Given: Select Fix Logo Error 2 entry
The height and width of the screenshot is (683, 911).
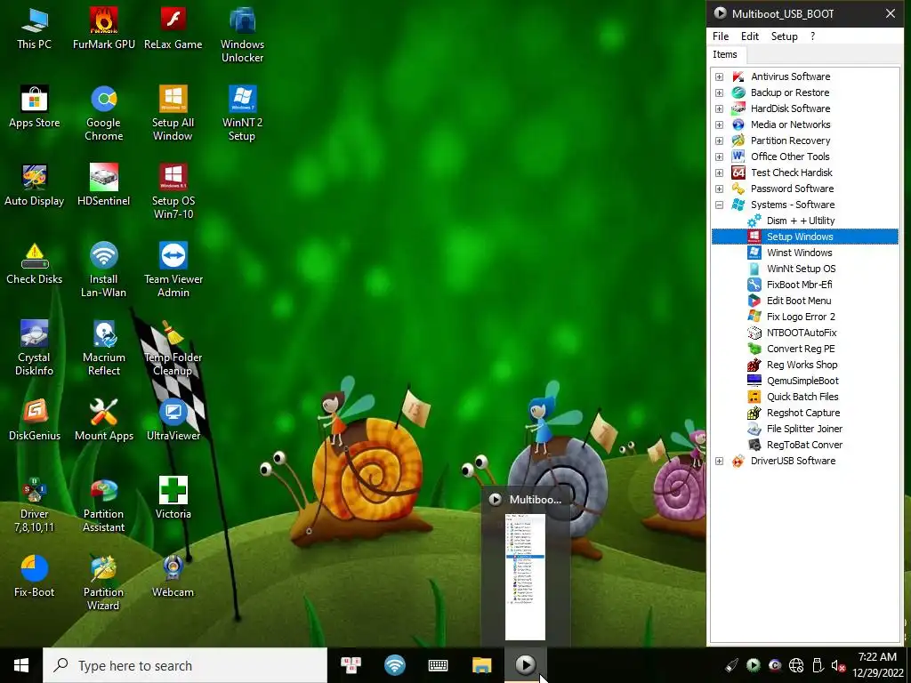Looking at the screenshot, I should tap(801, 317).
